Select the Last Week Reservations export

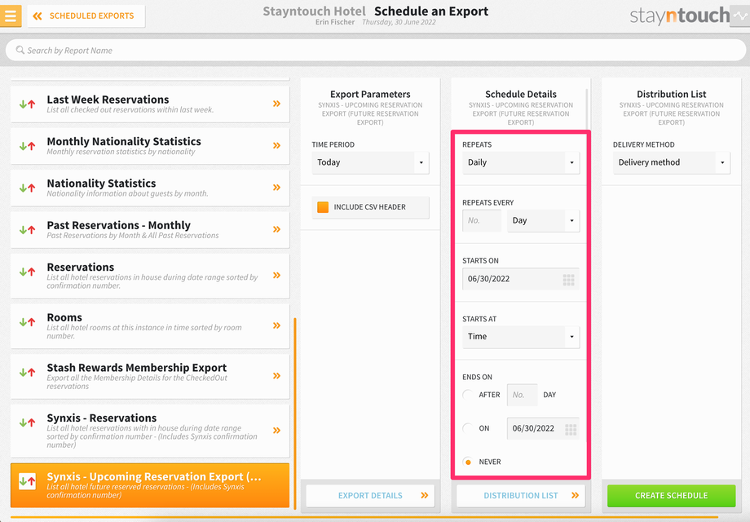(x=150, y=104)
